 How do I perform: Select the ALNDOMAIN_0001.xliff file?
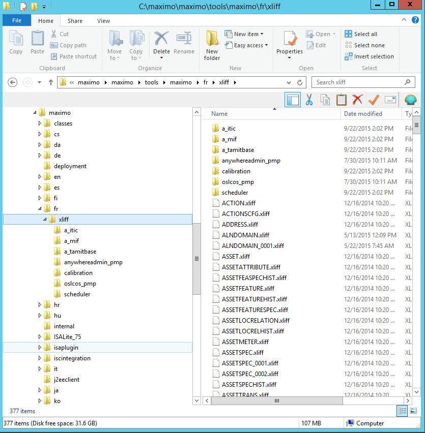click(x=253, y=246)
